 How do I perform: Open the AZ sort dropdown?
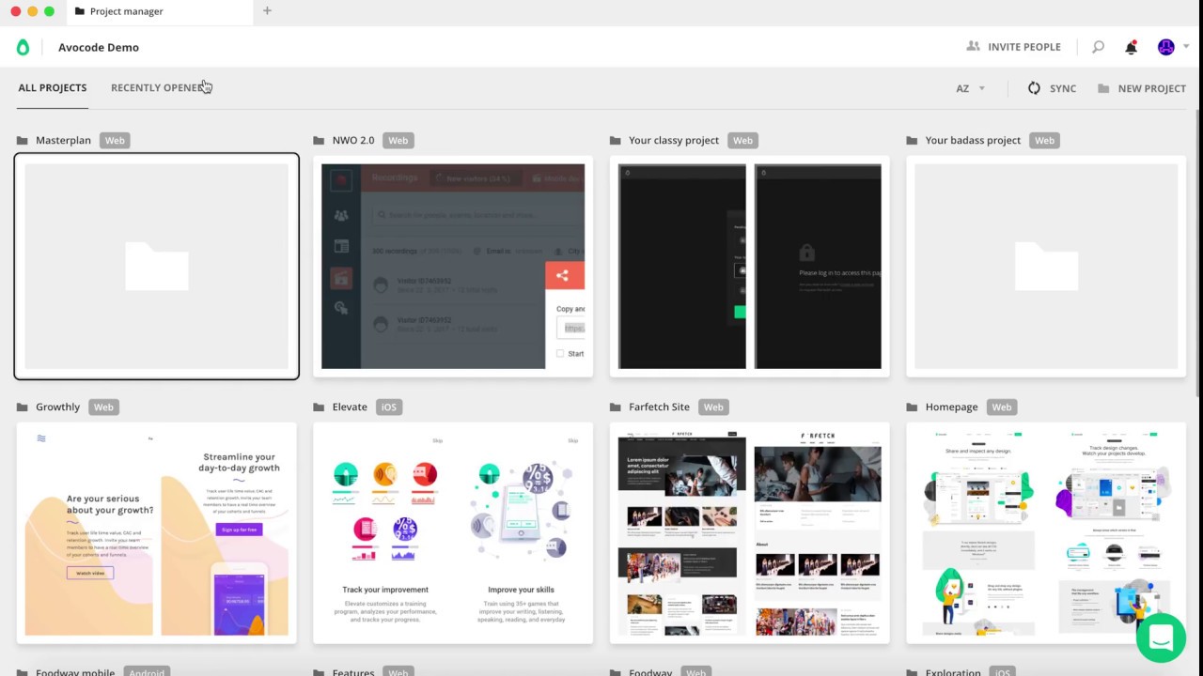point(971,88)
